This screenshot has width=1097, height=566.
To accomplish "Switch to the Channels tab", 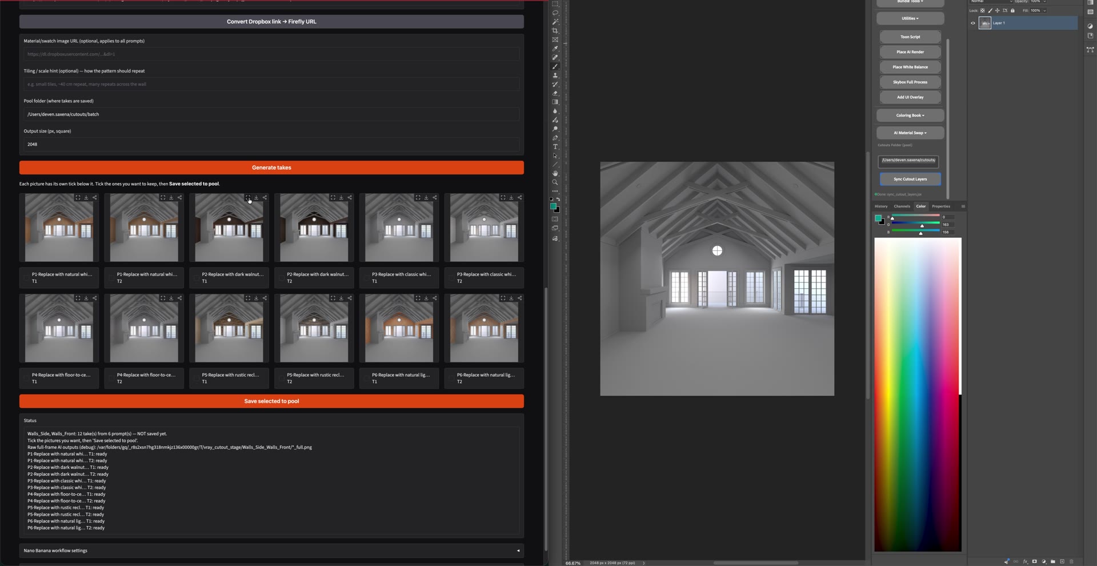I will [x=902, y=206].
